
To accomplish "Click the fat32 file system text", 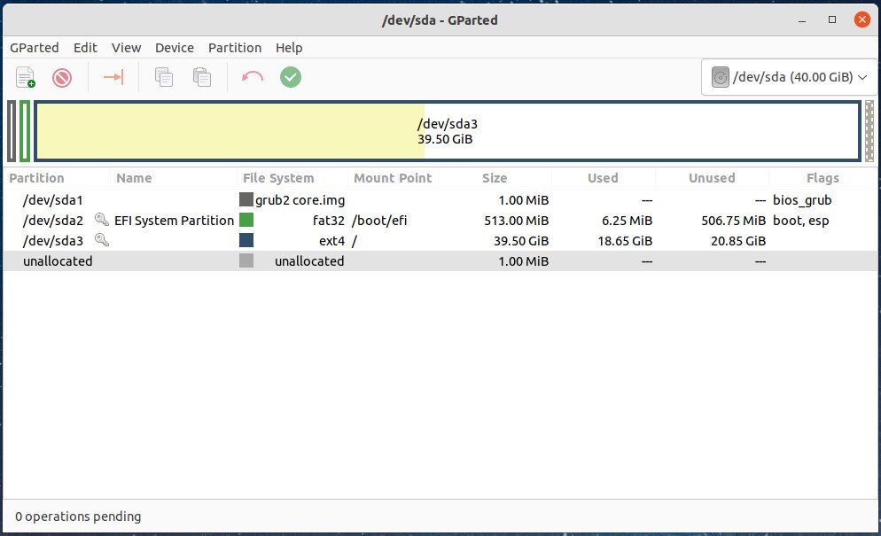I will [328, 221].
